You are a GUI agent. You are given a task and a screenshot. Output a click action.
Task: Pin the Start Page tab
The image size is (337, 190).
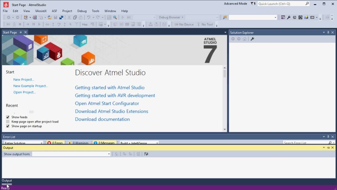(x=21, y=32)
